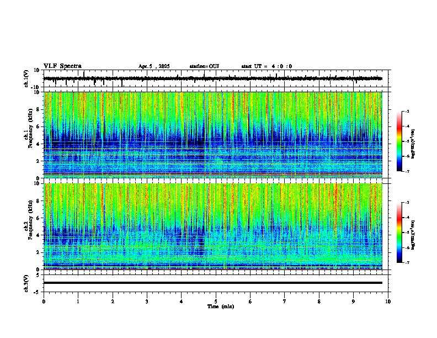Click the ch.1 spectrogram color scale bar
Viewport: 437px width, 338px height.
tap(399, 141)
